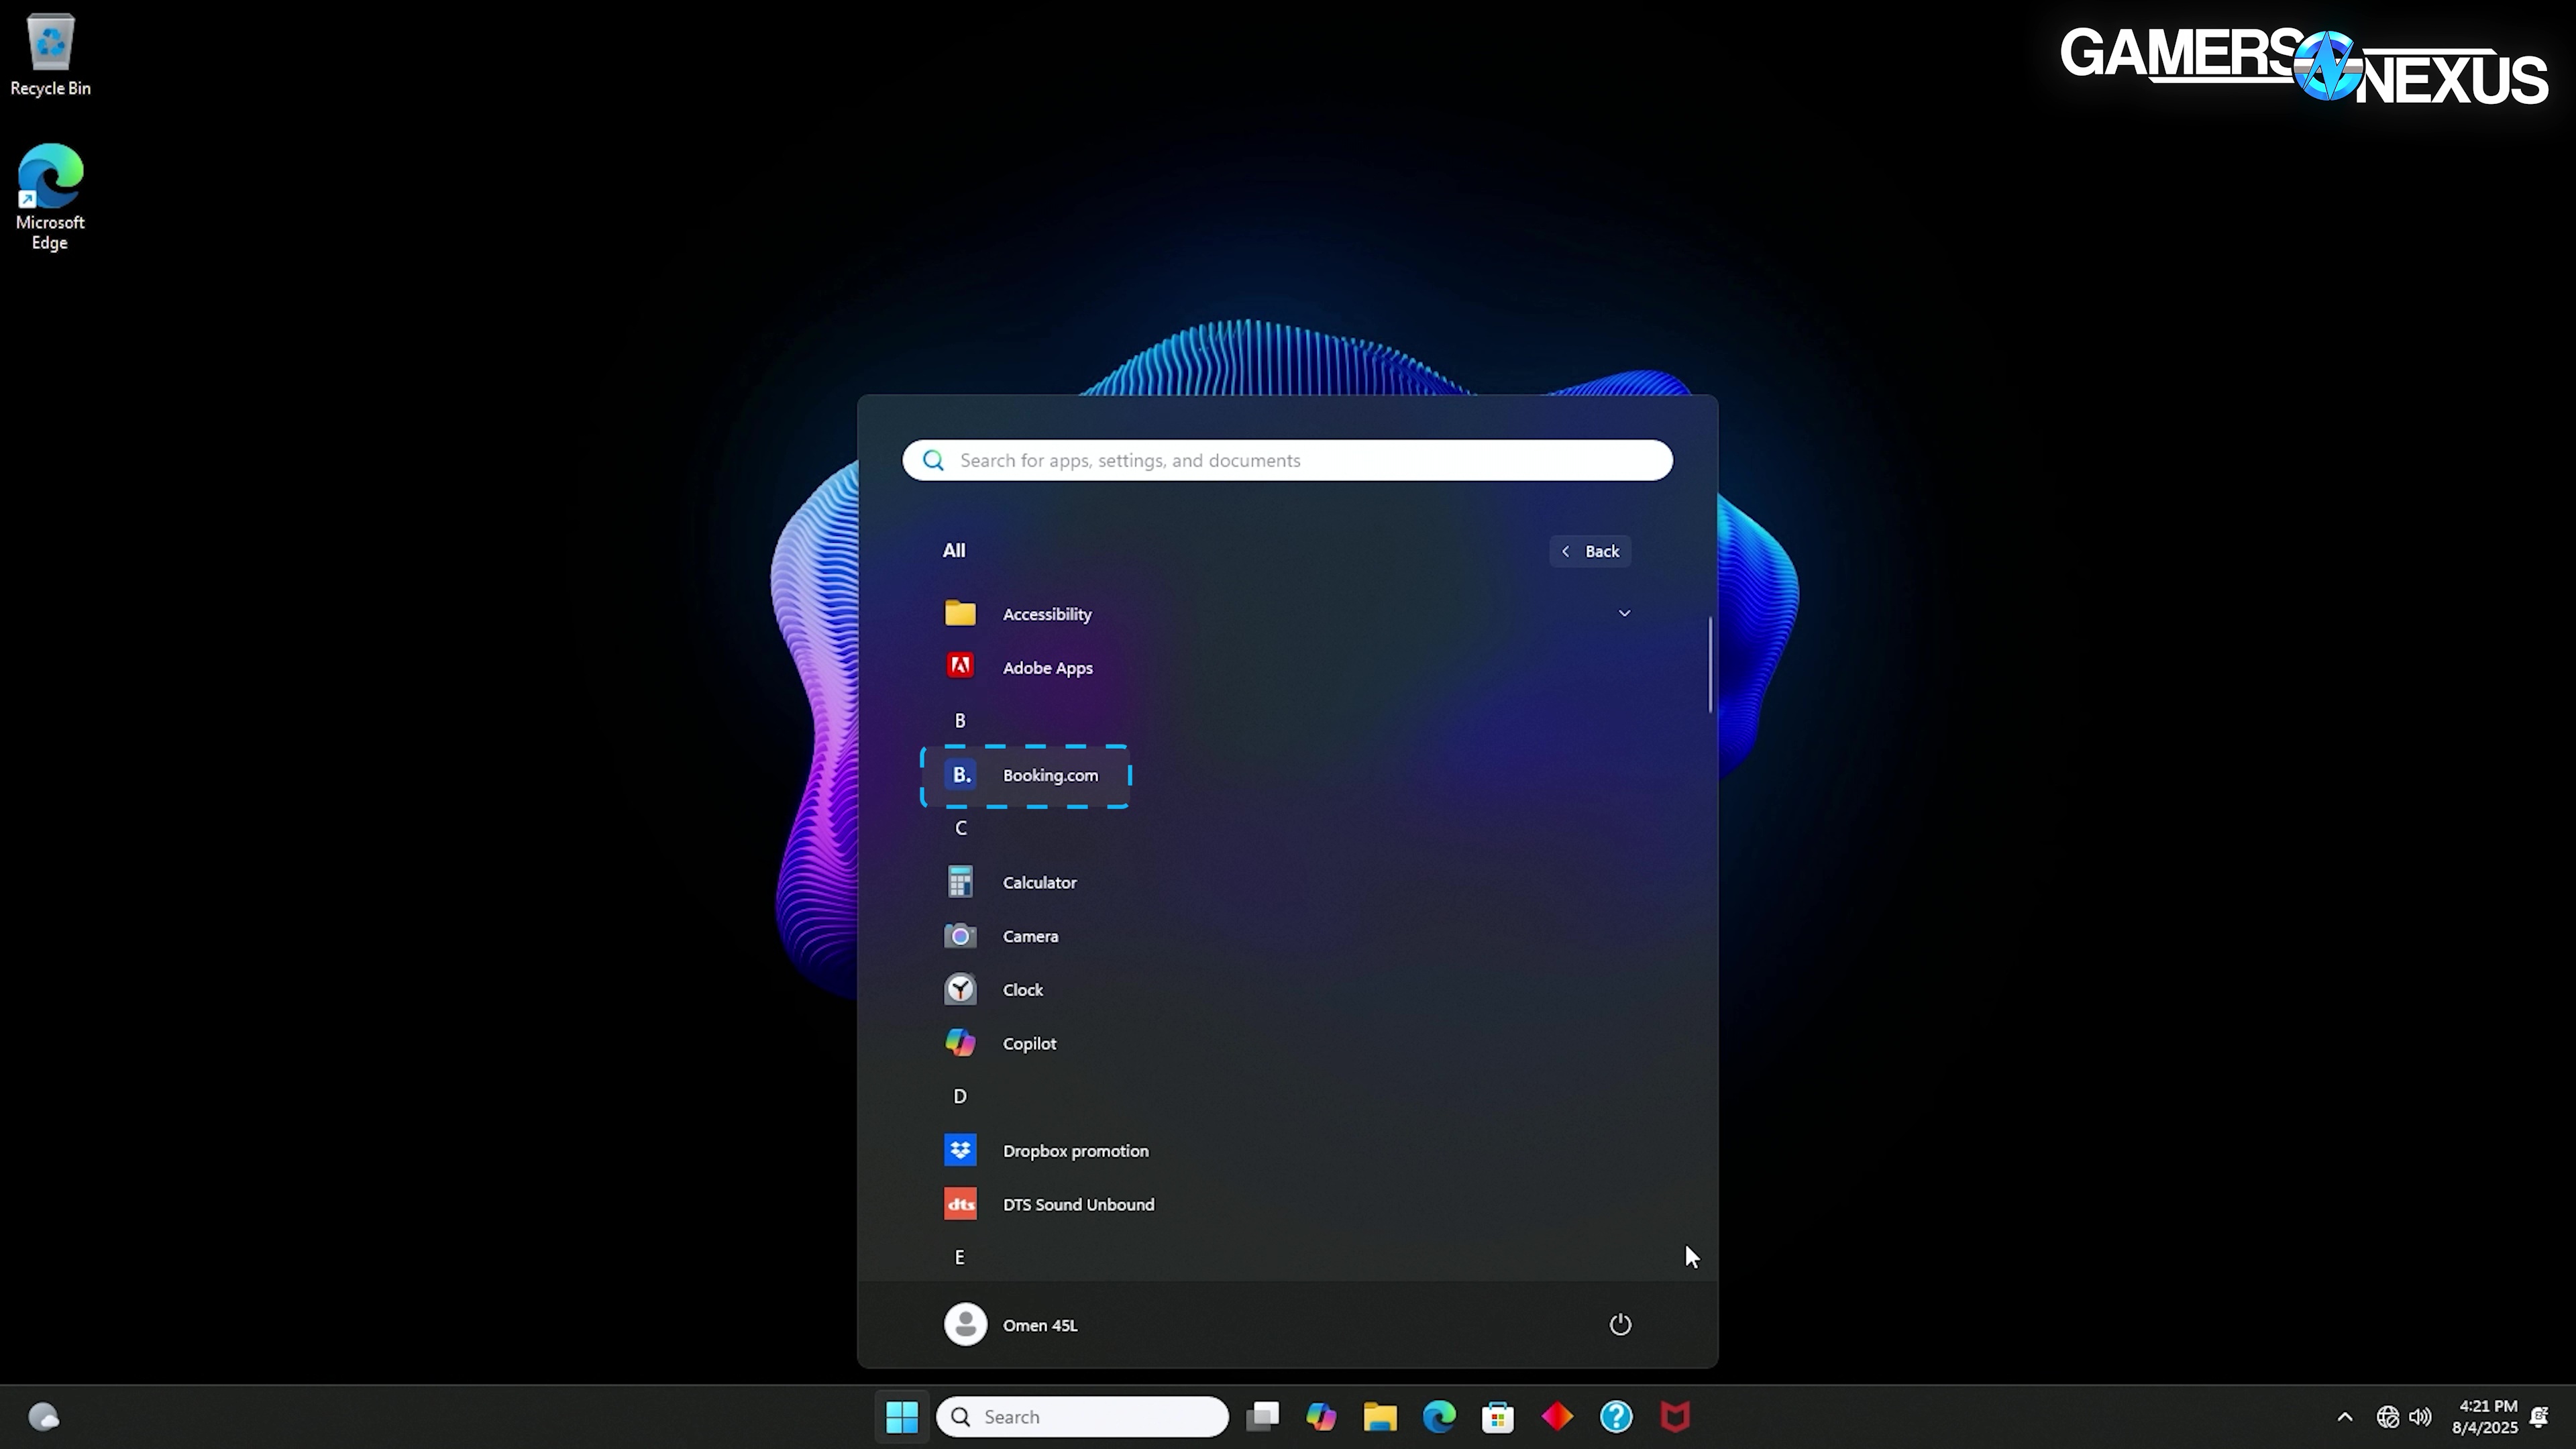The image size is (2576, 1449).
Task: Jump to letters via the B header
Action: point(960,721)
